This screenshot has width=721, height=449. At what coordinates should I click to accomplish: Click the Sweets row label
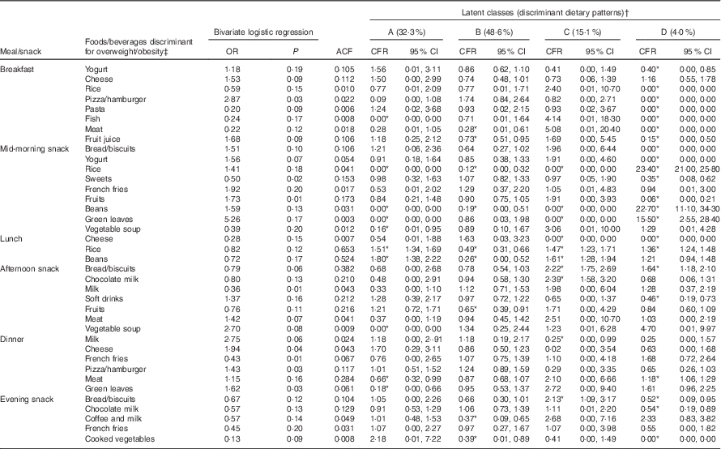point(97,177)
